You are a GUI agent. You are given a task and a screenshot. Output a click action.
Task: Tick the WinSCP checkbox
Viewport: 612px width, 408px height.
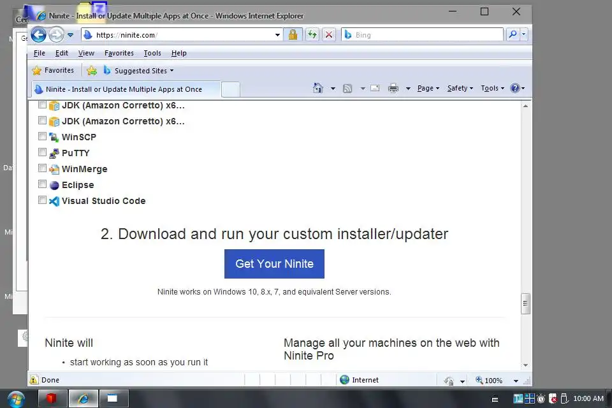[42, 136]
